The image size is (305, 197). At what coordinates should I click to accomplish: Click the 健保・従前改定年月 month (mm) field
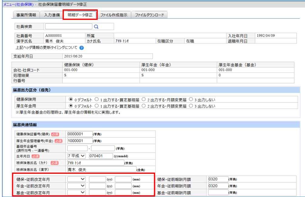(x=123, y=179)
